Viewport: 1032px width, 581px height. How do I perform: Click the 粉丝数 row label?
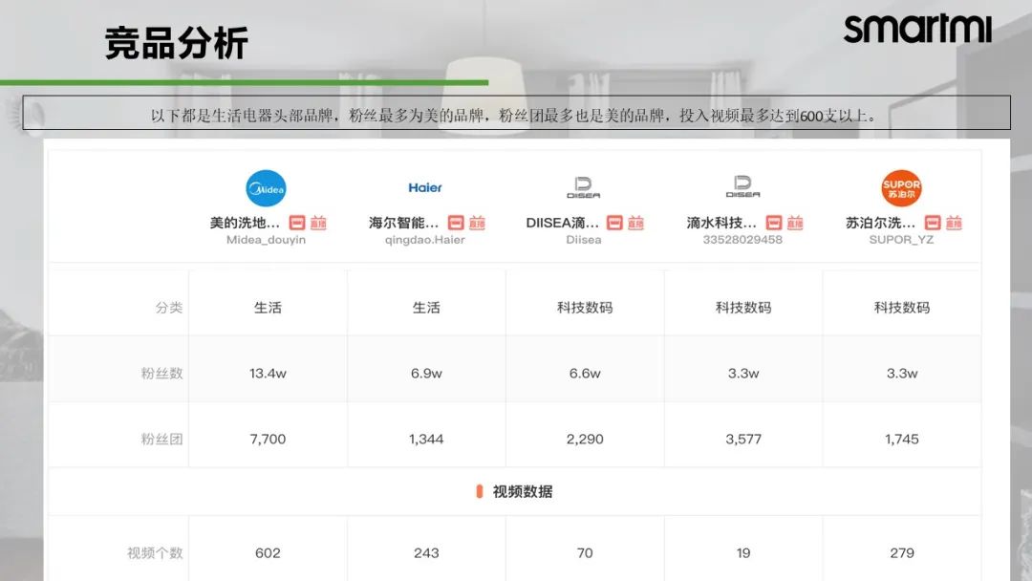(161, 373)
